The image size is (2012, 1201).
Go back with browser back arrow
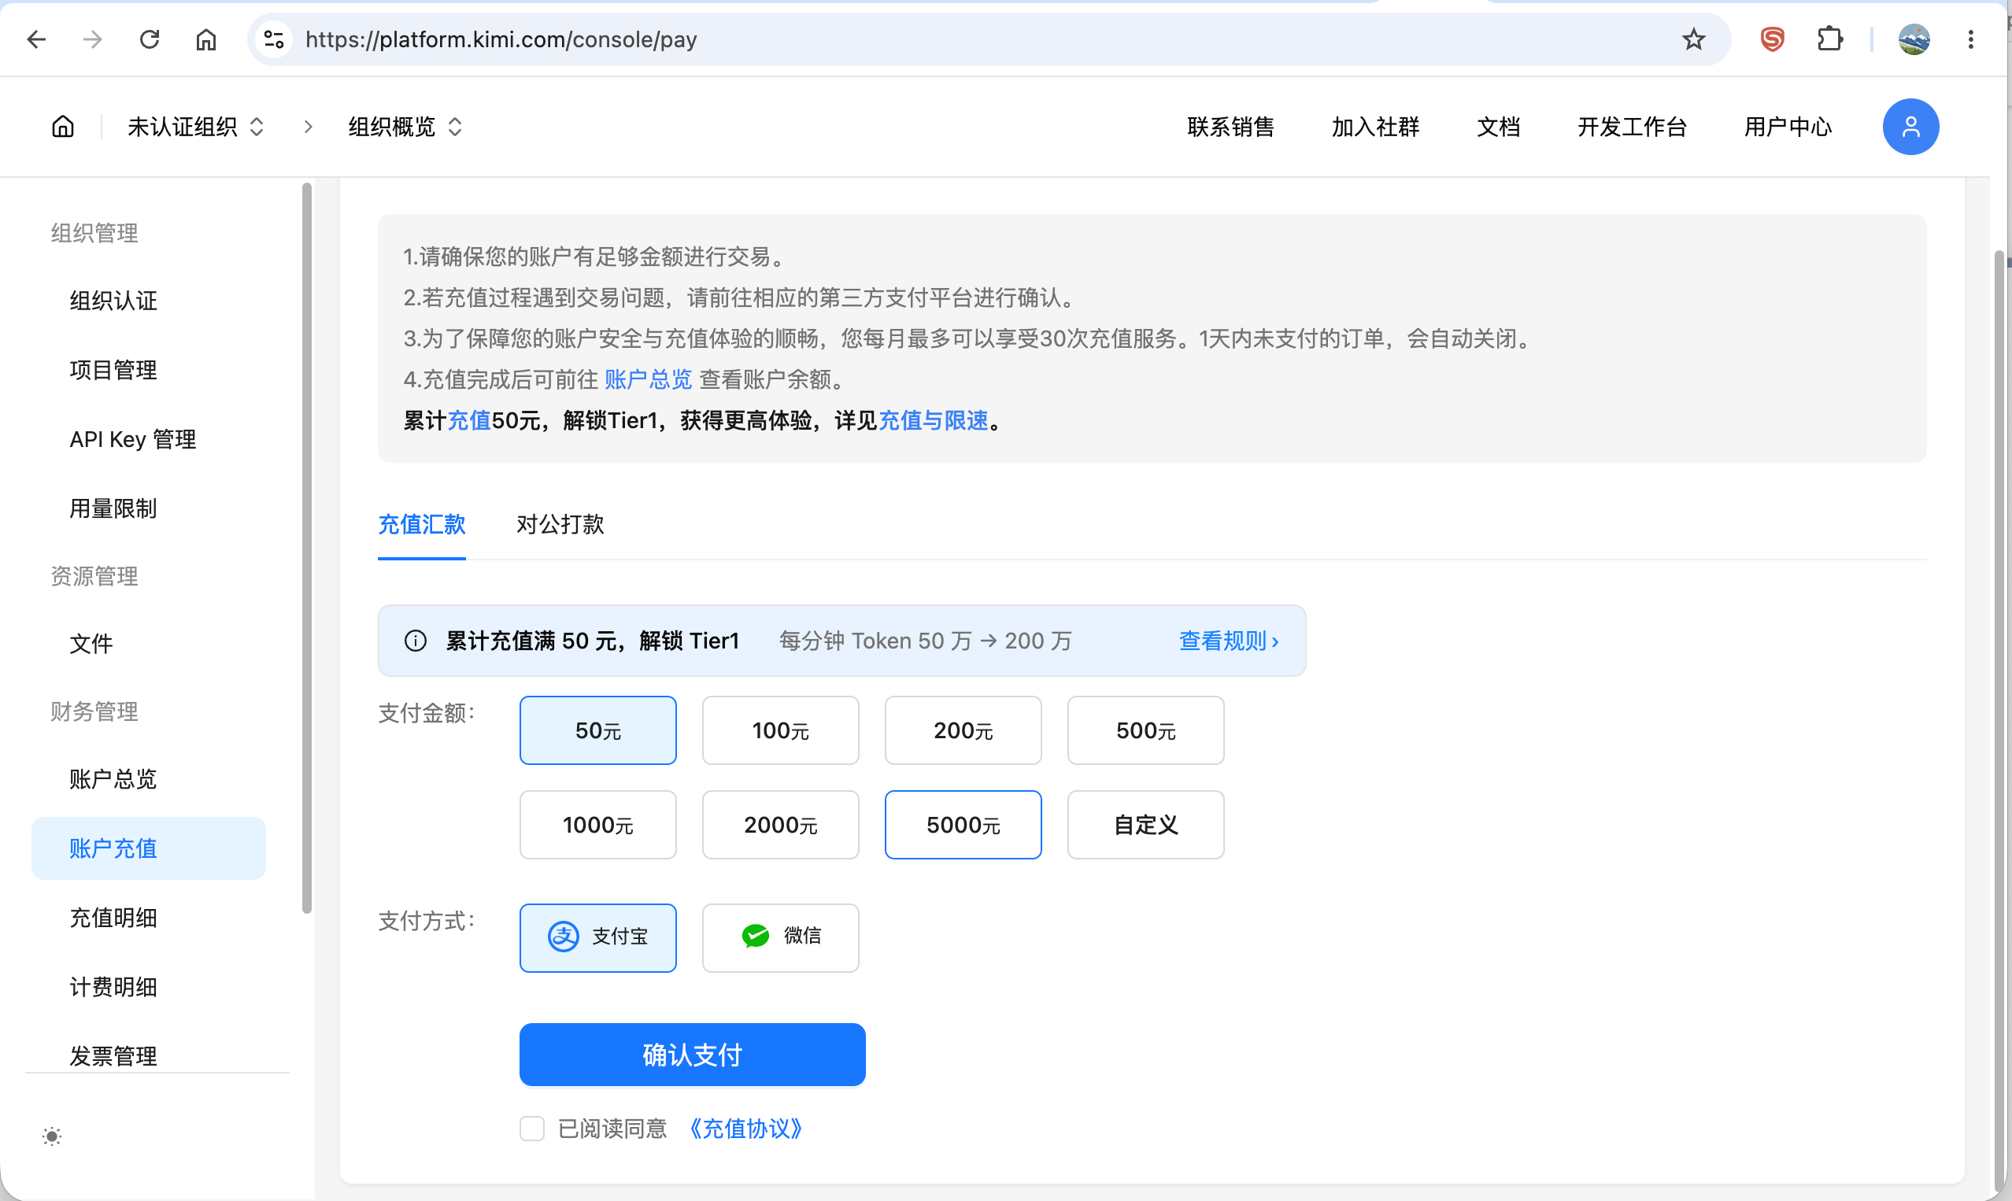(x=36, y=39)
